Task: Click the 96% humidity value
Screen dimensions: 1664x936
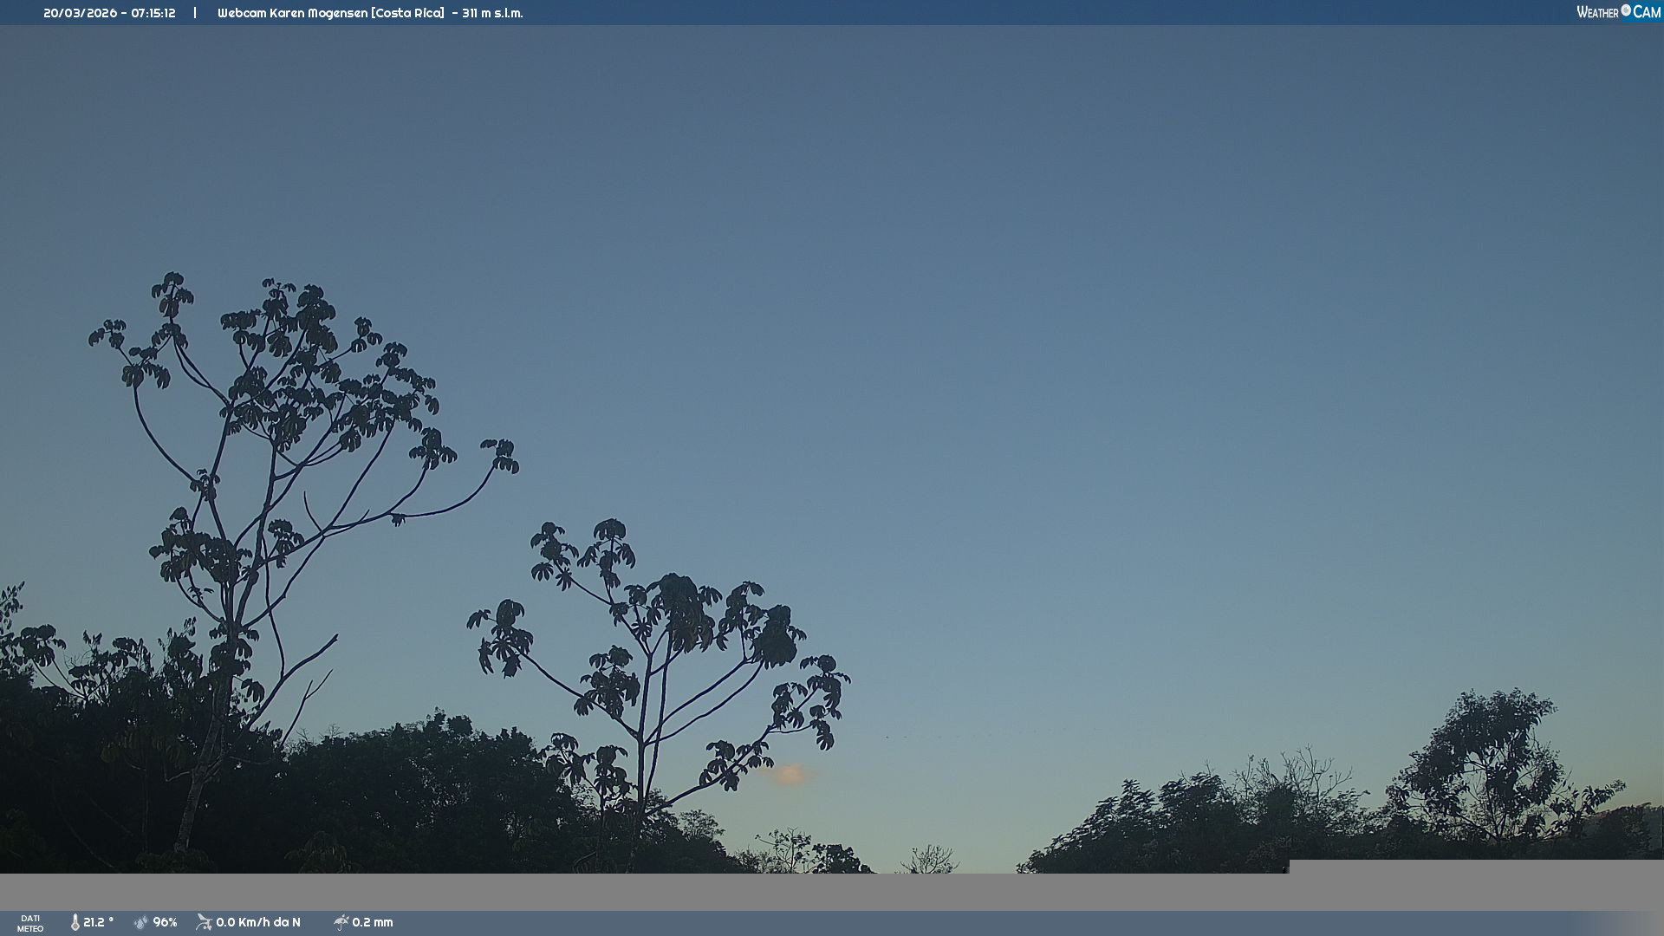Action: coord(165,923)
